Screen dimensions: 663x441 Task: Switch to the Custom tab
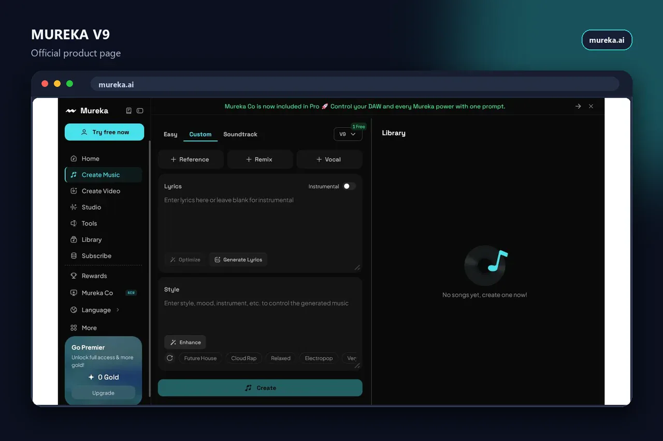click(x=200, y=134)
